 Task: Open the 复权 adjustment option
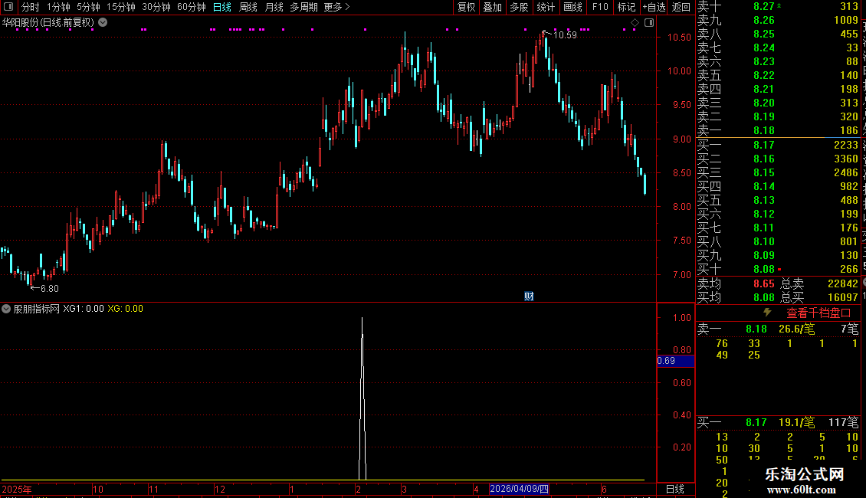pos(466,7)
